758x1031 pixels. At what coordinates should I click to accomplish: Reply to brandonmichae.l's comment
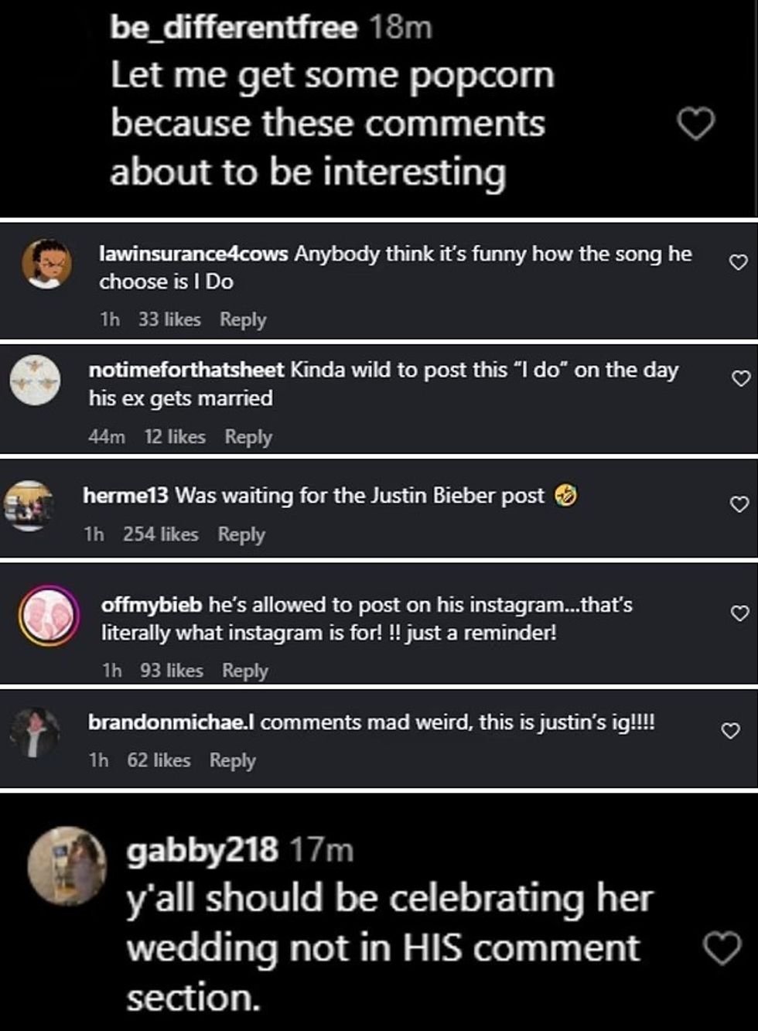[x=232, y=760]
